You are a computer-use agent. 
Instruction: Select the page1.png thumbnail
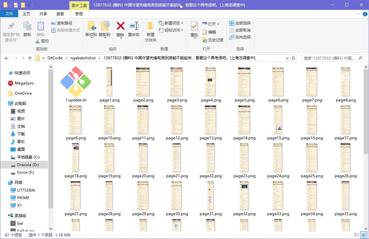pyautogui.click(x=110, y=82)
